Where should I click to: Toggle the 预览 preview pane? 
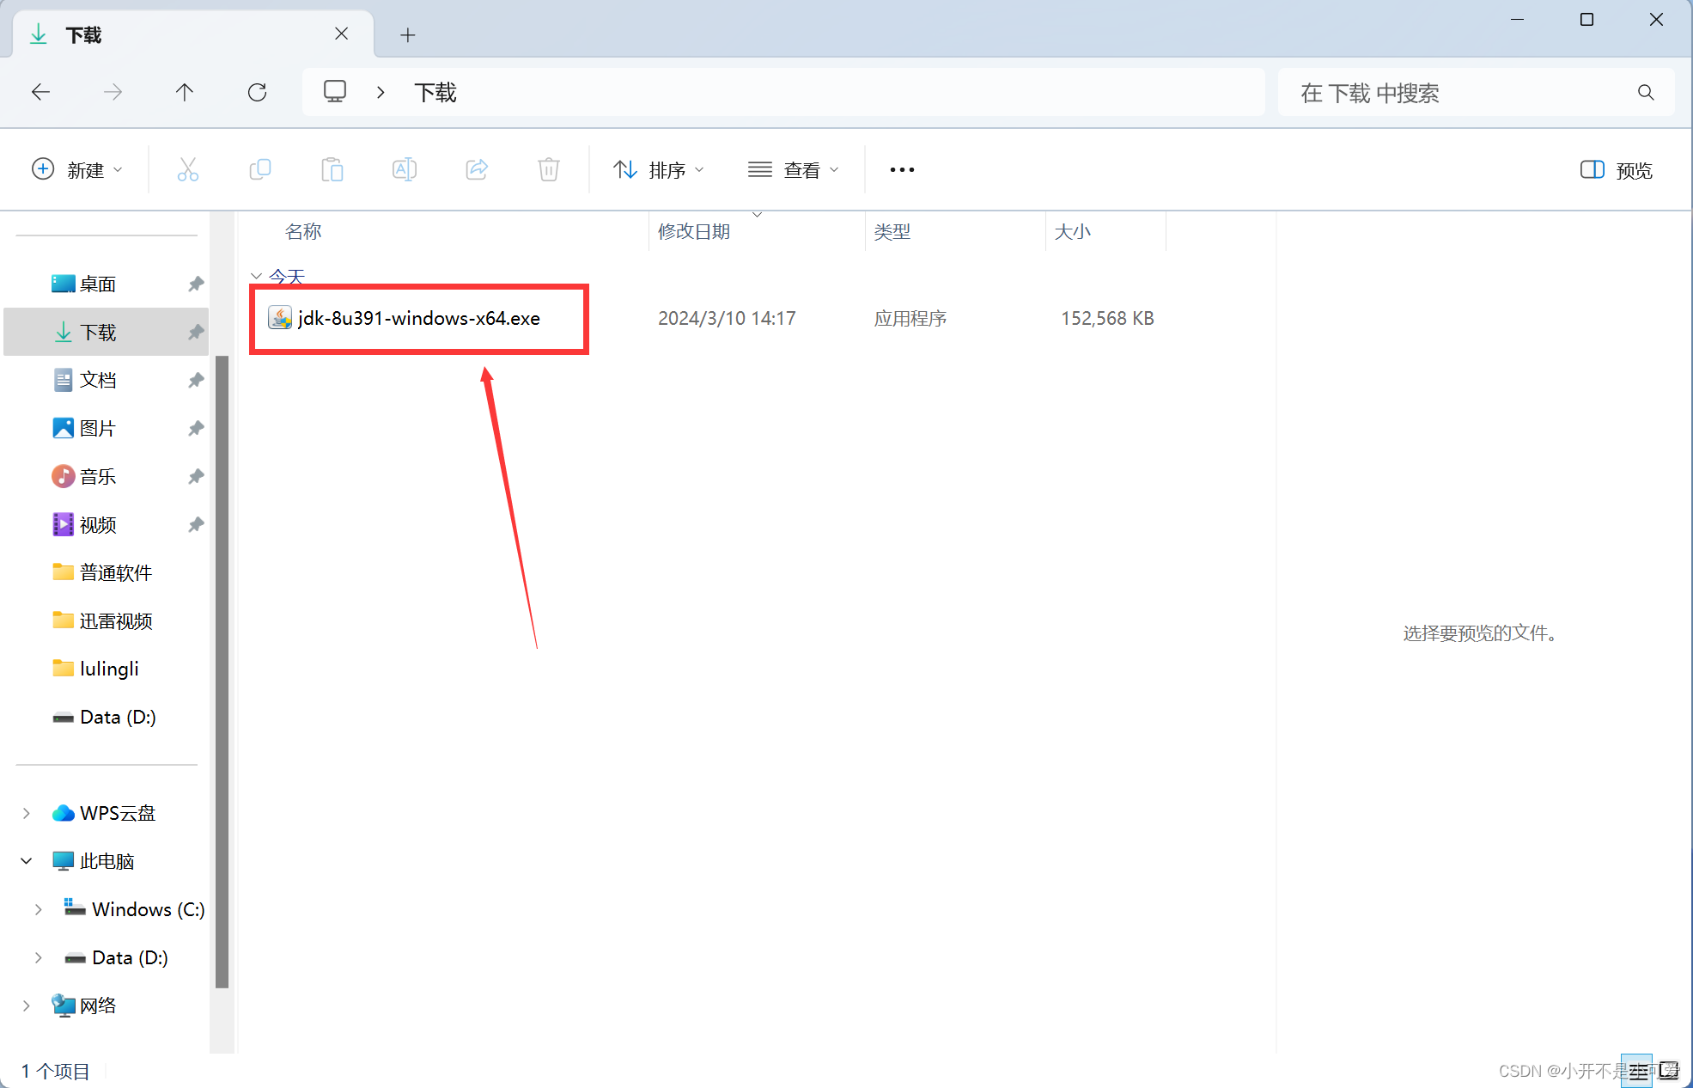pyautogui.click(x=1616, y=170)
